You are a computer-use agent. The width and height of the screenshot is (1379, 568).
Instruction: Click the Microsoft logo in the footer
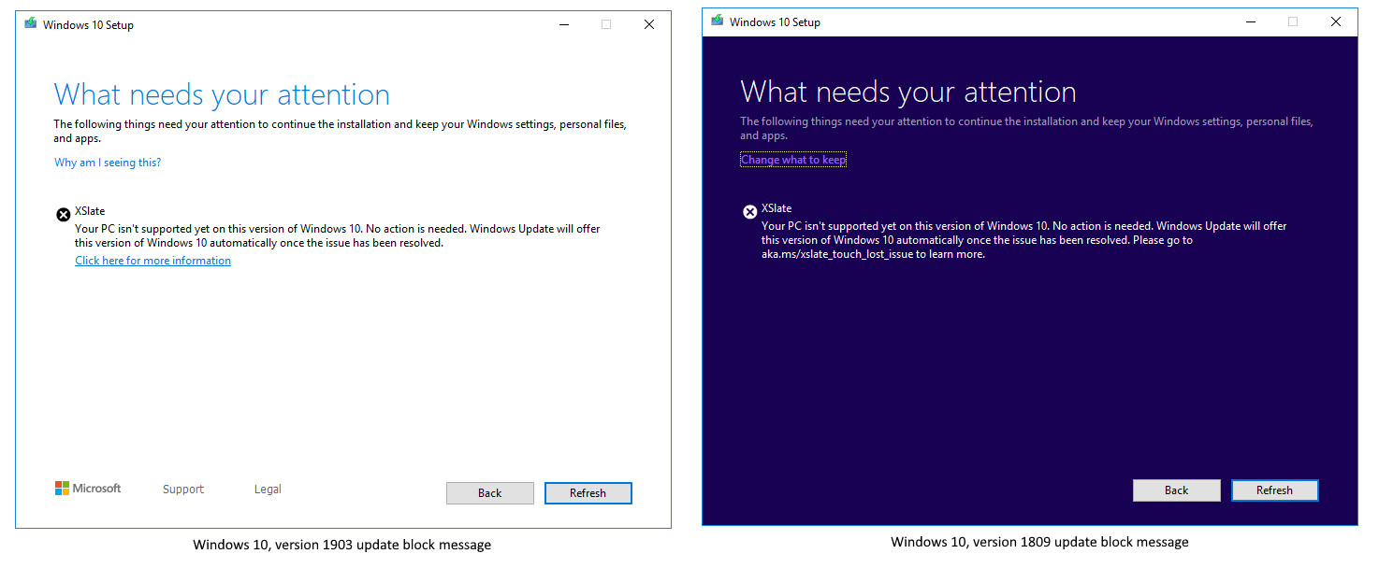click(x=88, y=488)
